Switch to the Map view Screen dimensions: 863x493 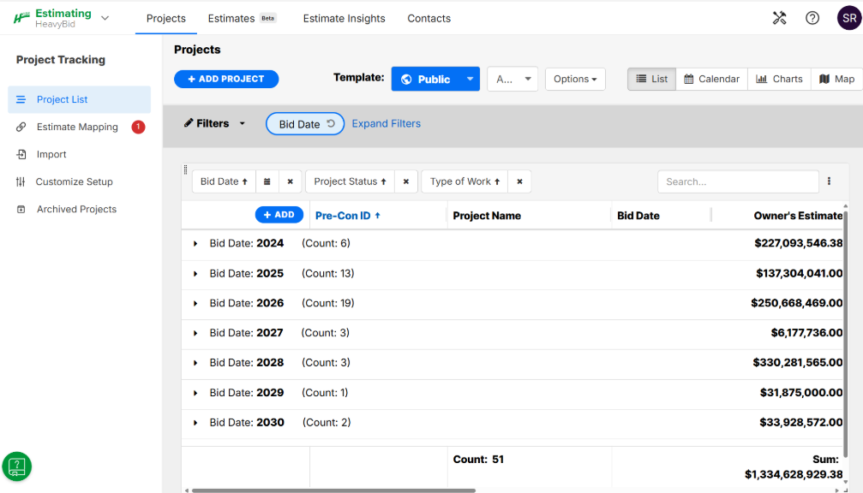click(x=836, y=79)
